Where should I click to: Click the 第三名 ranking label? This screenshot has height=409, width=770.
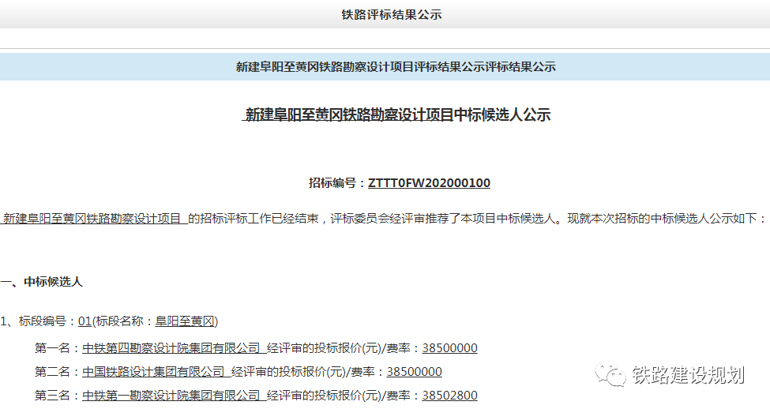(54, 396)
